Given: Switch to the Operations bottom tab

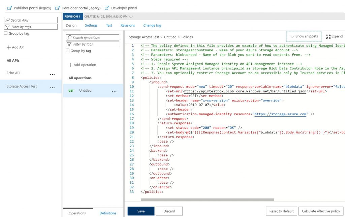Looking at the screenshot, I should (x=77, y=213).
